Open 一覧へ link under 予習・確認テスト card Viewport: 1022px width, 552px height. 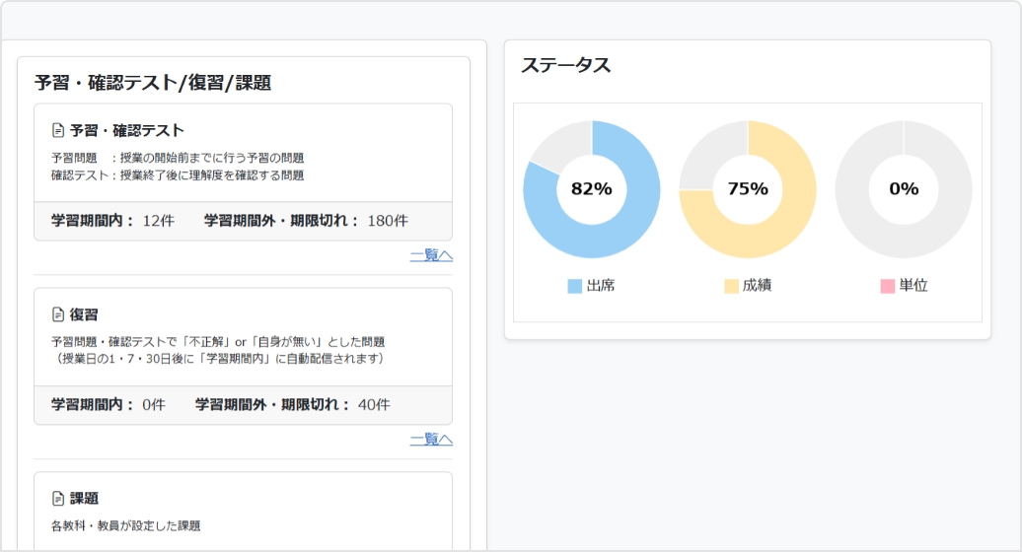[431, 255]
